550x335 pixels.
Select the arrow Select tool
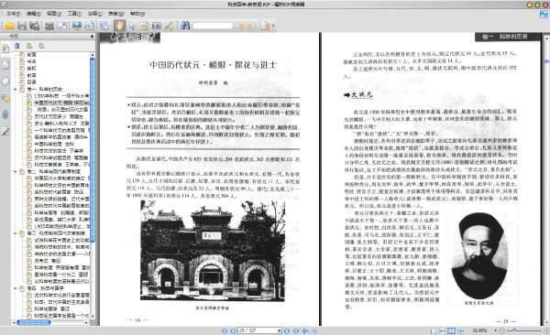pos(132,26)
